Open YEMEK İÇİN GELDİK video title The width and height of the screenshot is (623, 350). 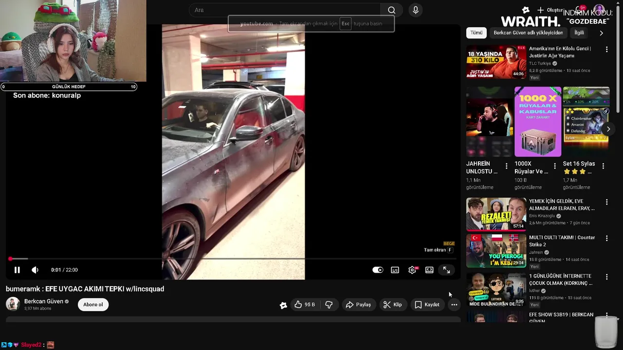click(x=562, y=205)
